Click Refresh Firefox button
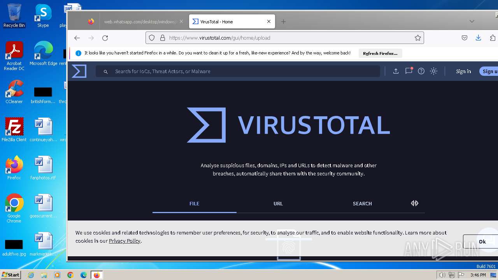Viewport: 498px width, 280px height. tap(380, 53)
